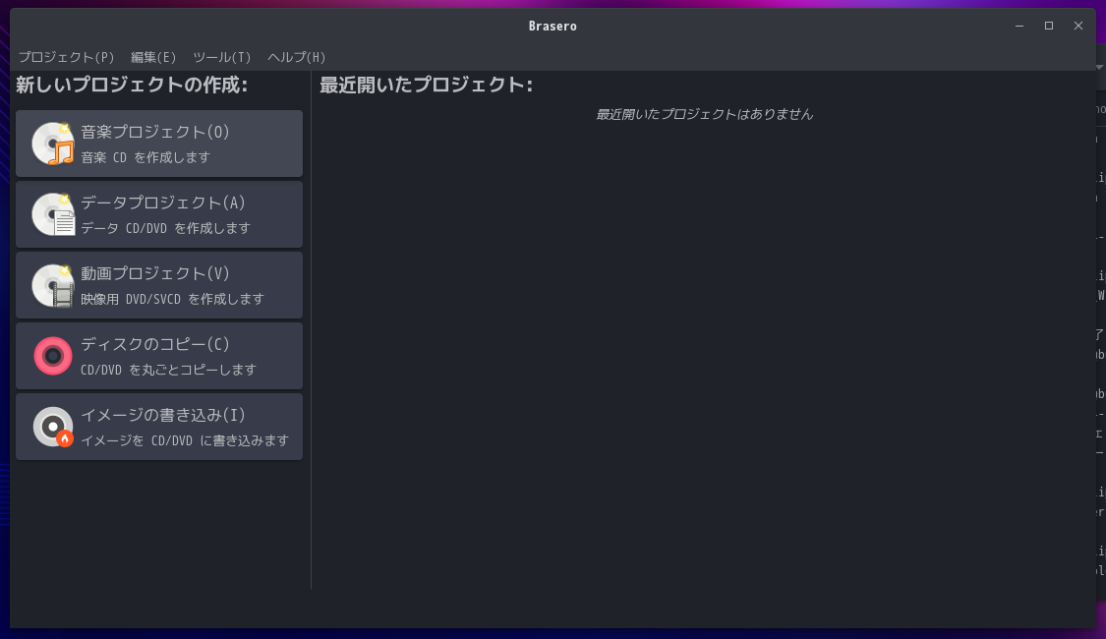Click the text CD/DVD を丸ごとコピーします
The height and width of the screenshot is (639, 1106).
[x=168, y=370]
